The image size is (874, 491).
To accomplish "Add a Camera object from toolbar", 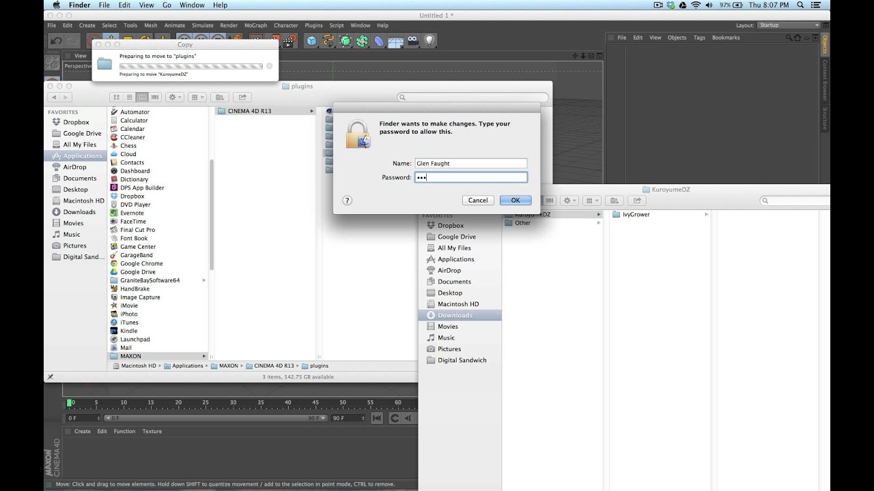I will 412,41.
